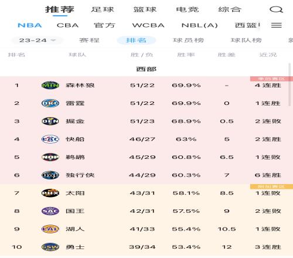This screenshot has width=293, height=258.
Task: Tap the Thunder OKC team logo
Action: [50, 103]
